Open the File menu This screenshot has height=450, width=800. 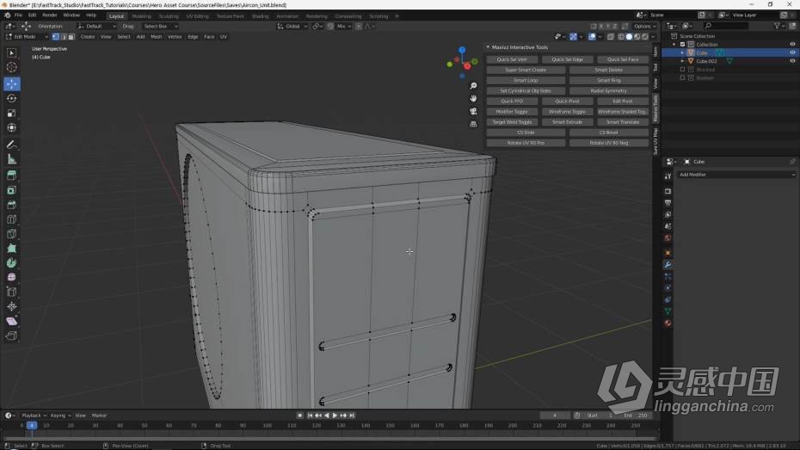18,15
